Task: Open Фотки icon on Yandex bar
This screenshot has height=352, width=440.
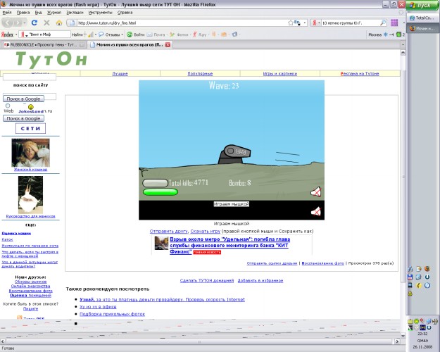Action: (172, 34)
